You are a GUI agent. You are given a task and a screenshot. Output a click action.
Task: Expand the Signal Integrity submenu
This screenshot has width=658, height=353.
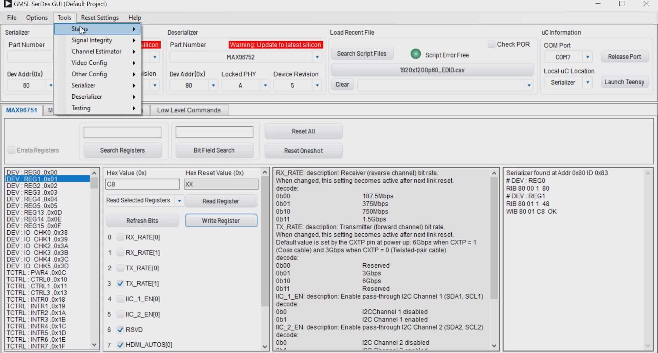(x=98, y=40)
